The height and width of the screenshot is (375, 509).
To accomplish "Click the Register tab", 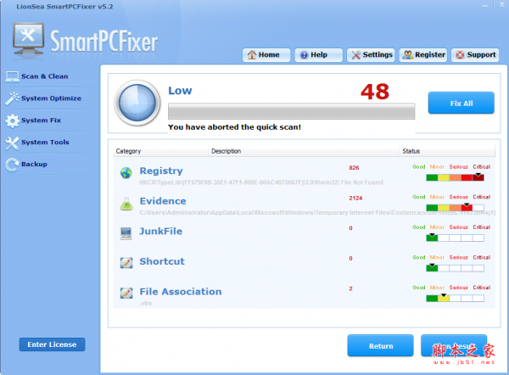I will (423, 55).
